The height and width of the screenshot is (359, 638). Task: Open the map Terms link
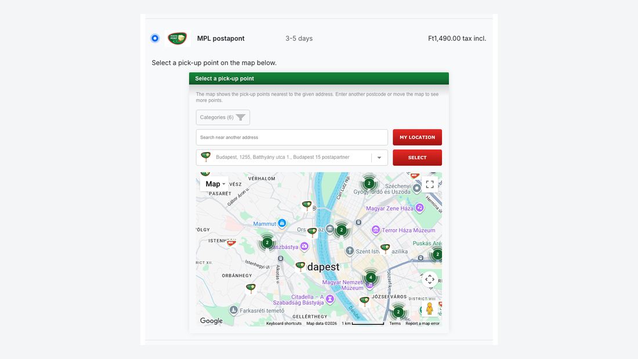click(x=394, y=324)
